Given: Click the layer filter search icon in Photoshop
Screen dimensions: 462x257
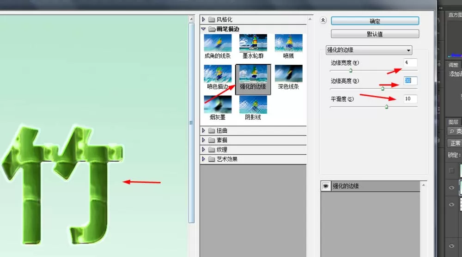Looking at the screenshot, I should click(x=452, y=131).
